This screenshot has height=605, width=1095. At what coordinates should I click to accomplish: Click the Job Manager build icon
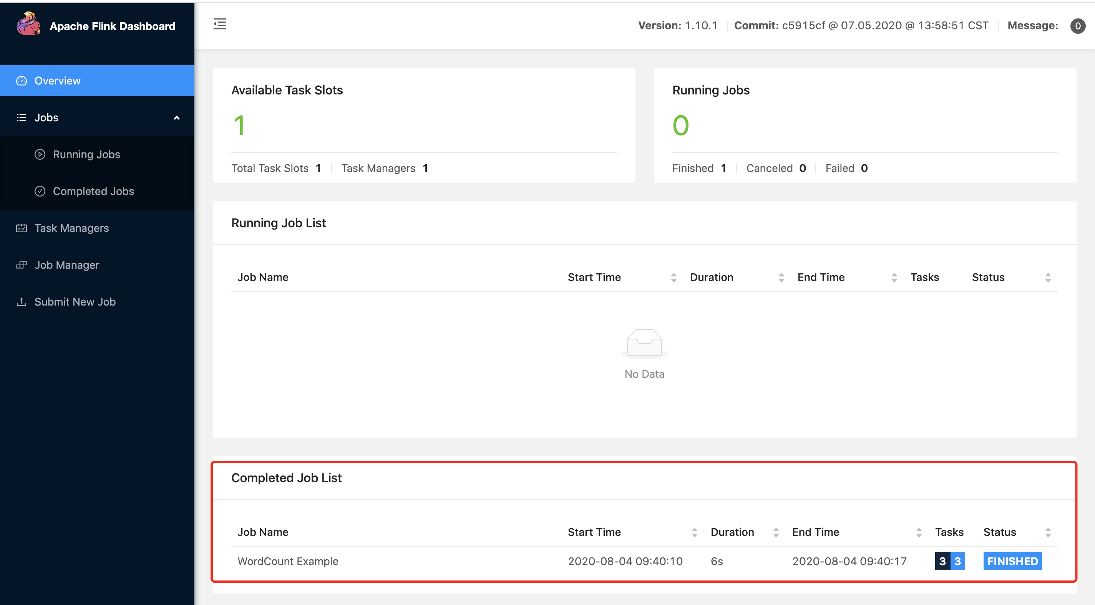(x=21, y=265)
